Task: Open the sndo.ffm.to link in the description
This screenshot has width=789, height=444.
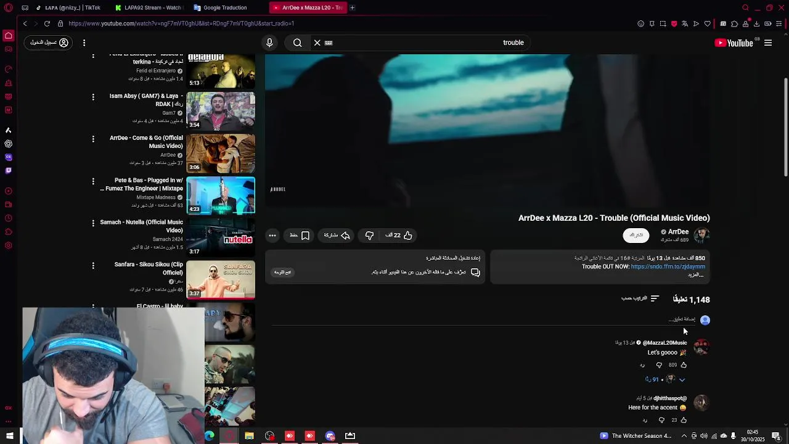Action: click(668, 266)
